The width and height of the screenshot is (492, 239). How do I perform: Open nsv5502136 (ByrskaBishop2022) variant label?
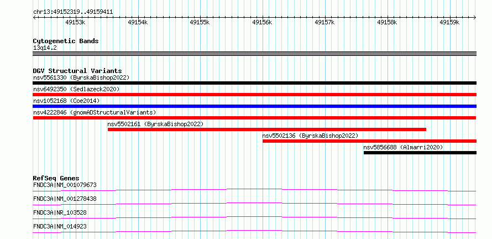pyautogui.click(x=310, y=136)
